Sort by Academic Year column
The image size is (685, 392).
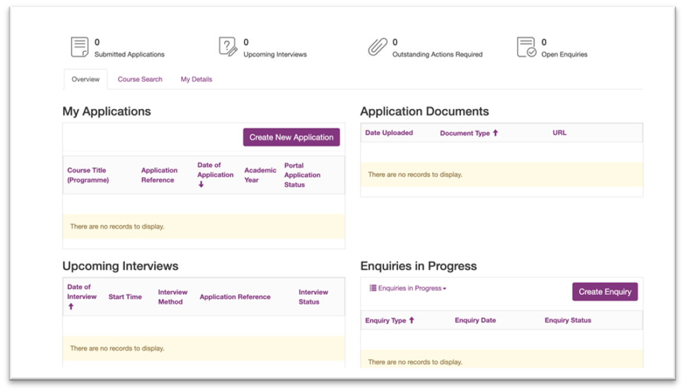[260, 175]
